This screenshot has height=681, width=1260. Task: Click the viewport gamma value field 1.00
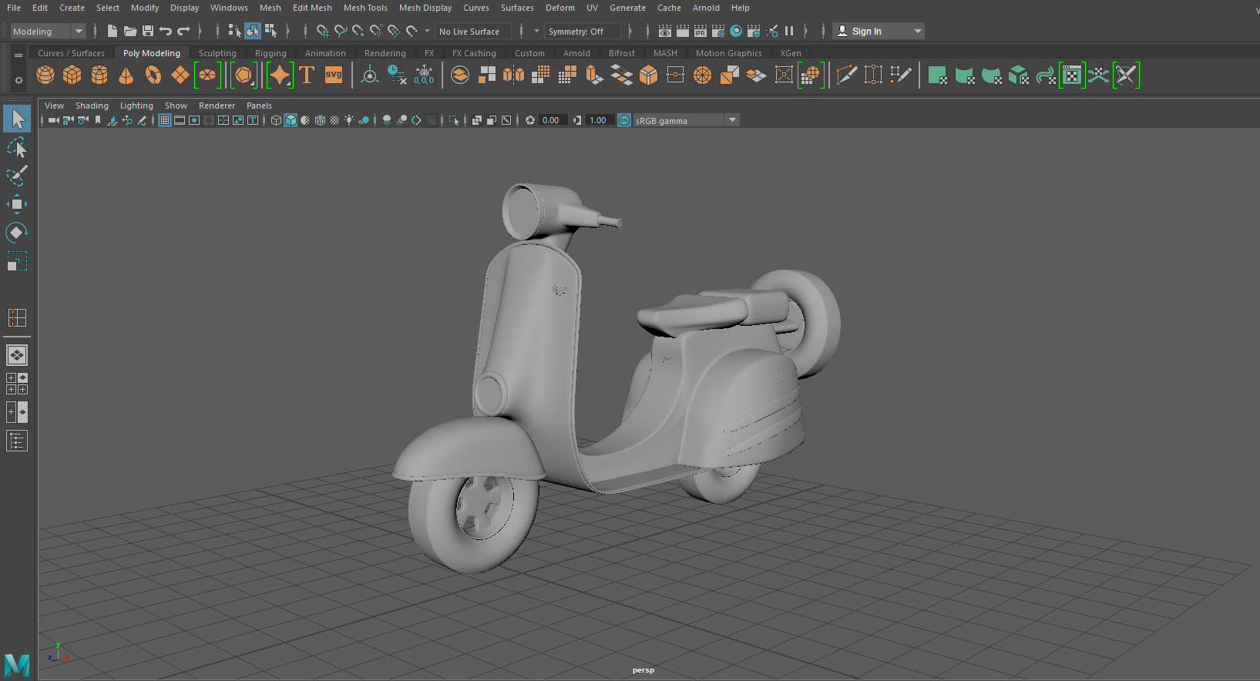click(x=599, y=120)
